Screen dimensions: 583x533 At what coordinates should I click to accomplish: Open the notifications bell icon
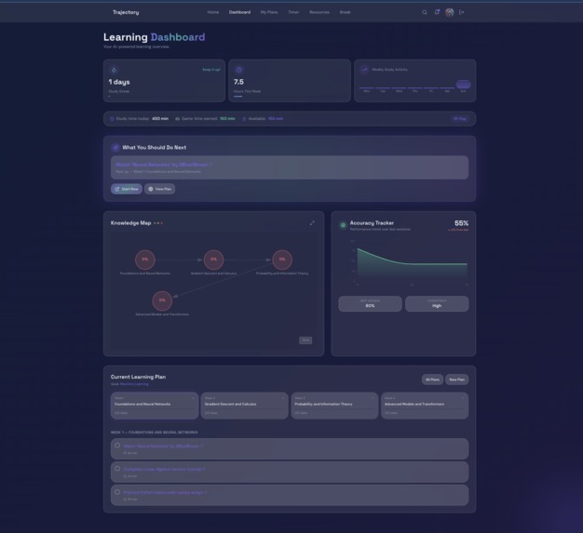(x=437, y=12)
